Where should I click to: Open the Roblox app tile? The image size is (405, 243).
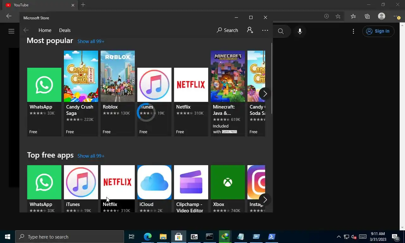point(118,93)
